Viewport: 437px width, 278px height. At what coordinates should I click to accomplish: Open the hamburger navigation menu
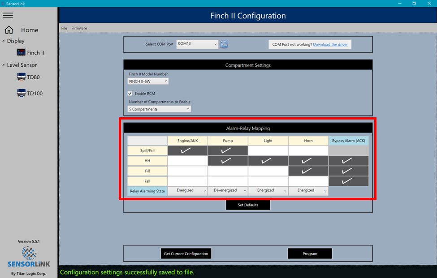click(8, 15)
